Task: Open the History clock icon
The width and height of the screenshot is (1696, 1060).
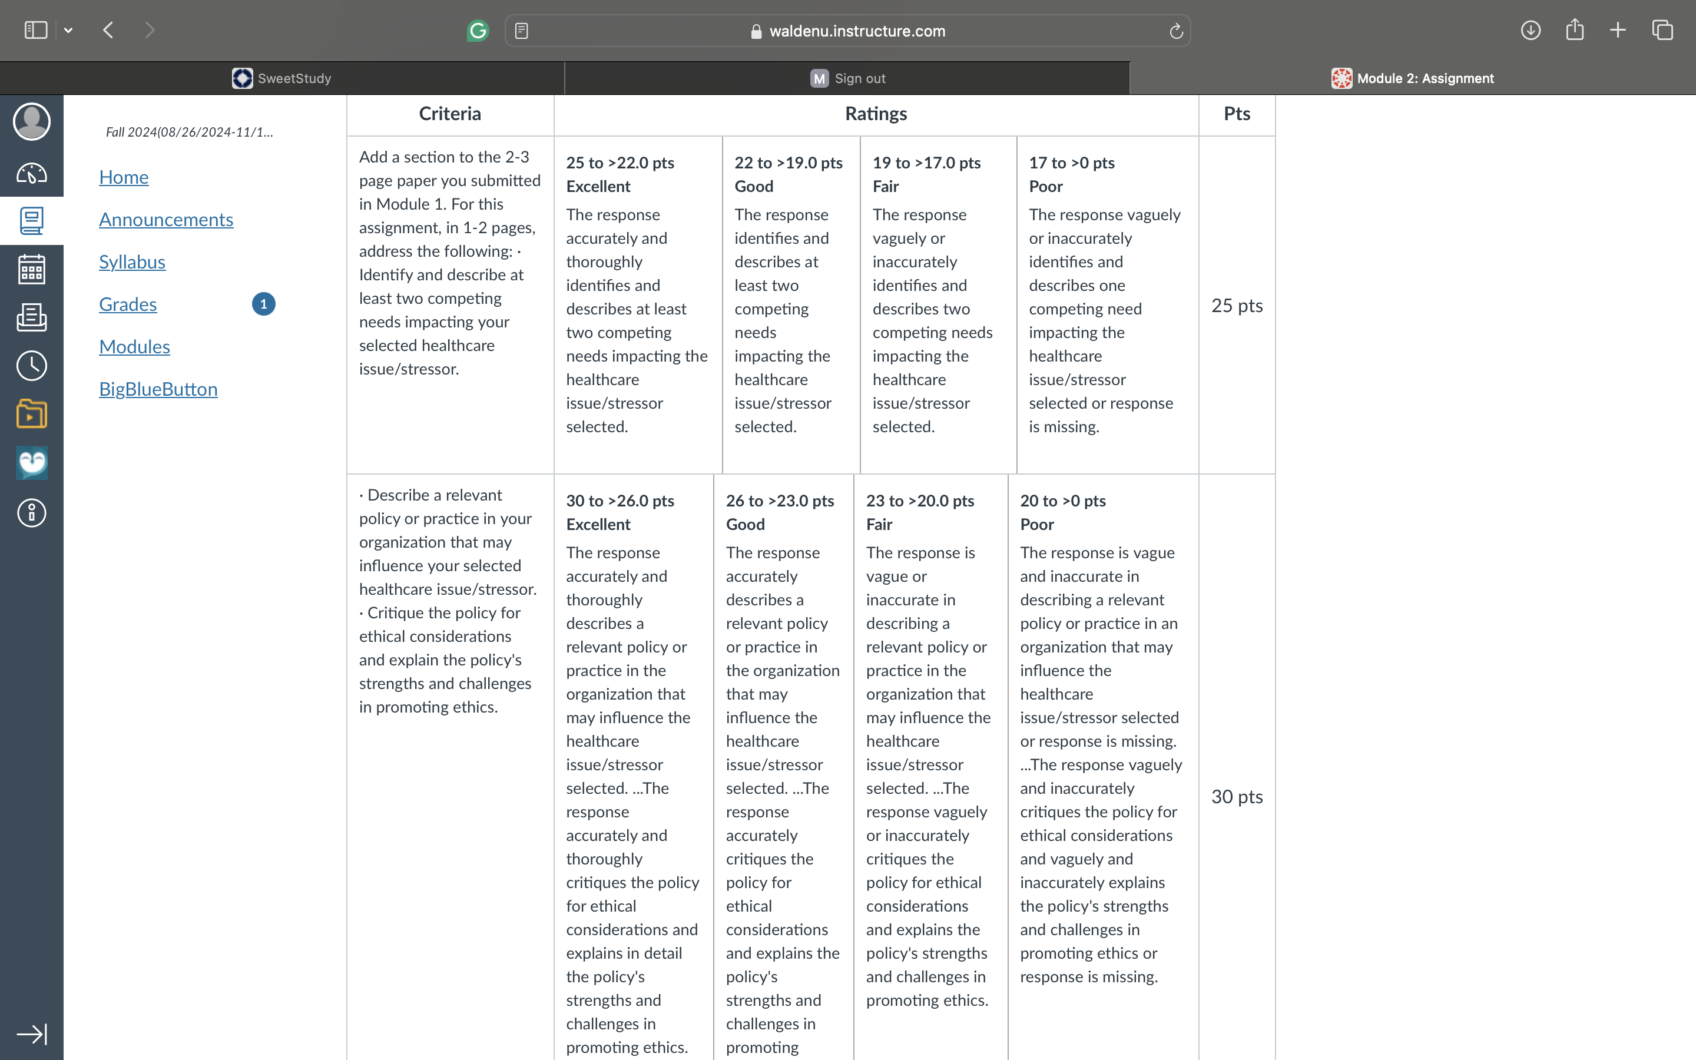Action: point(32,365)
